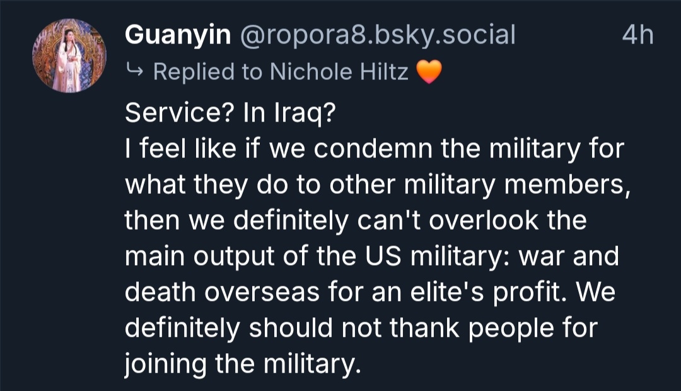Screen dimensions: 681x391
Task: Open the @ropora8.bsky.social handle link
Action: (x=376, y=35)
